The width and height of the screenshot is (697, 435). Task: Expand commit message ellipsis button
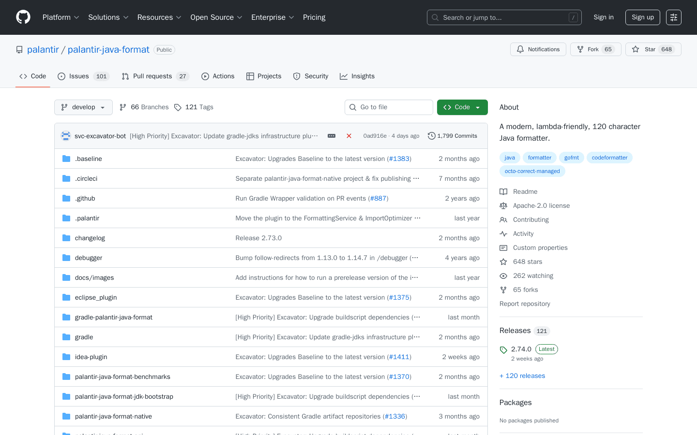(332, 136)
